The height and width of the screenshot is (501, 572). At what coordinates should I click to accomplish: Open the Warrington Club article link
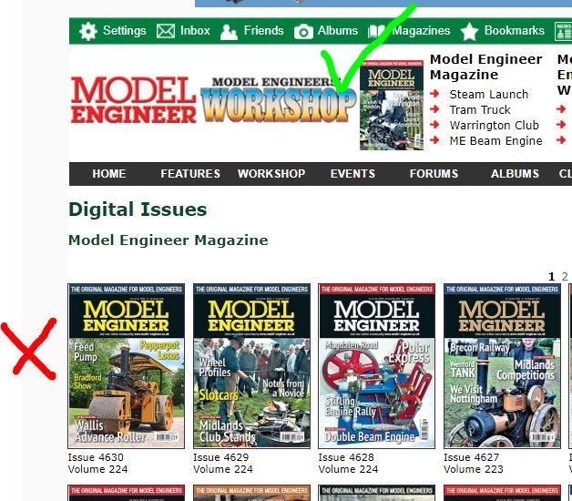495,125
